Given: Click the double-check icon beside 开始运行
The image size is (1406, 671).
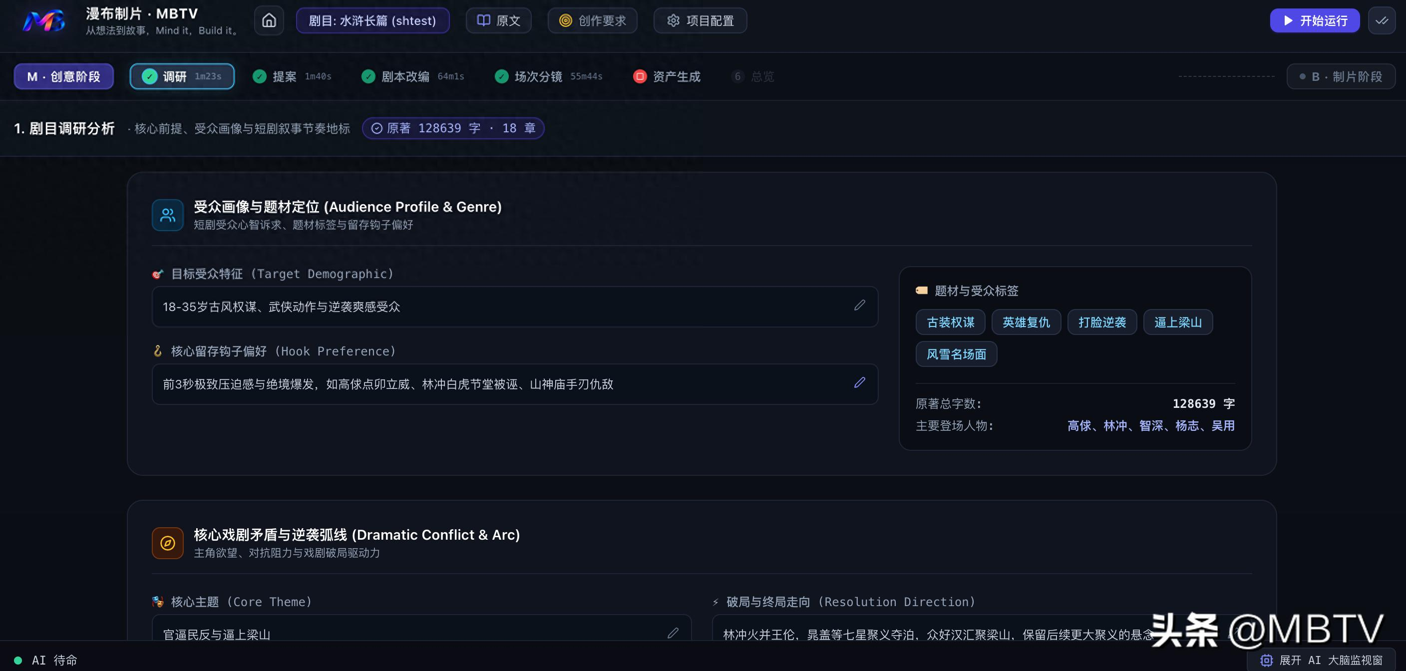Looking at the screenshot, I should coord(1382,20).
